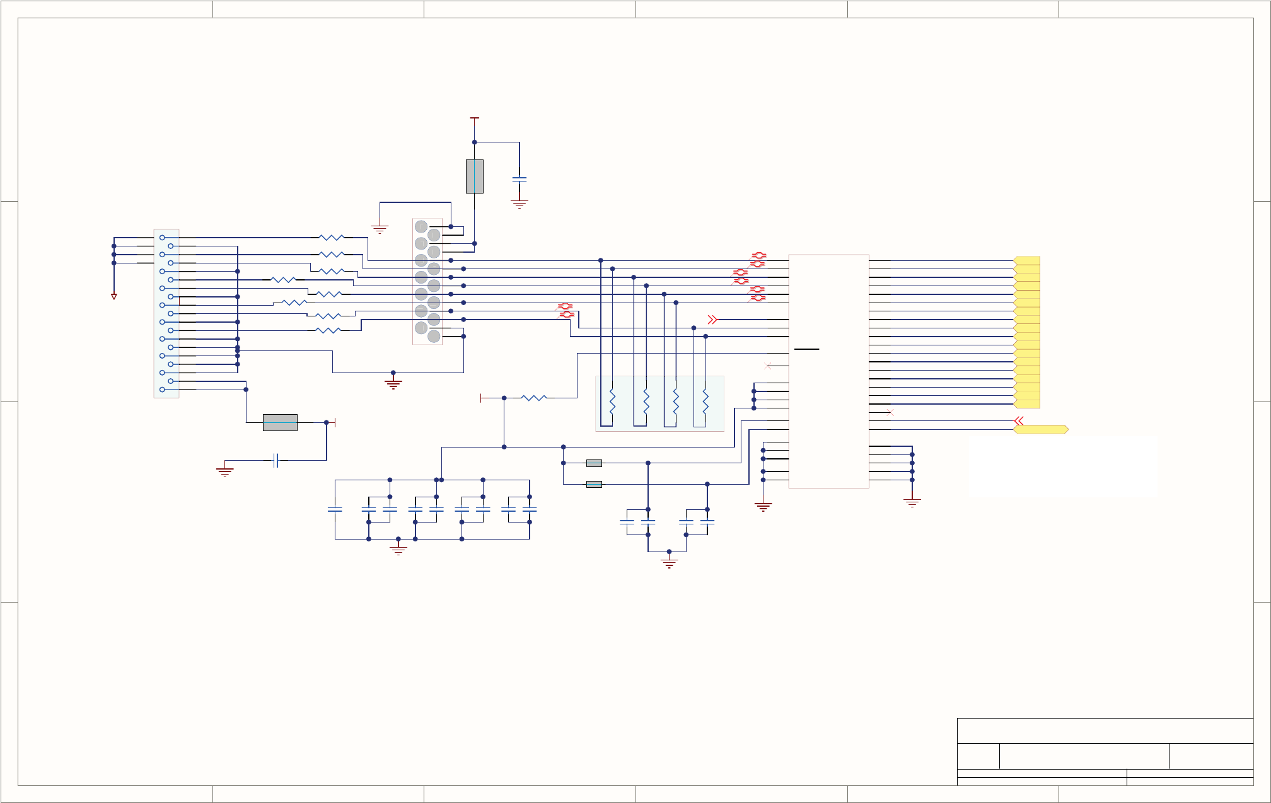The image size is (1271, 803).
Task: Click the horizontal capacitor near the bottom-left ground
Action: pos(276,460)
